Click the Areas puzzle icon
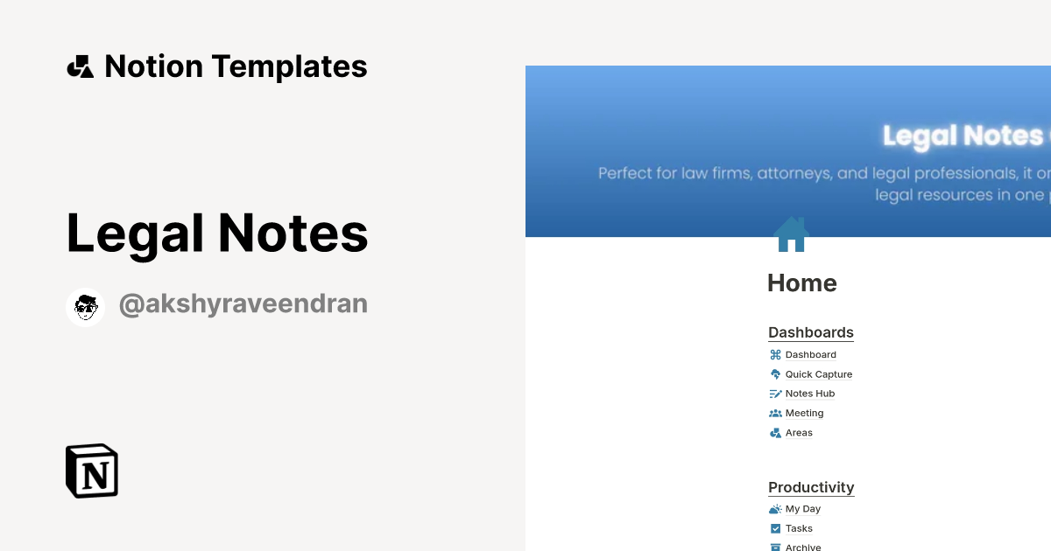The image size is (1051, 551). (x=774, y=432)
